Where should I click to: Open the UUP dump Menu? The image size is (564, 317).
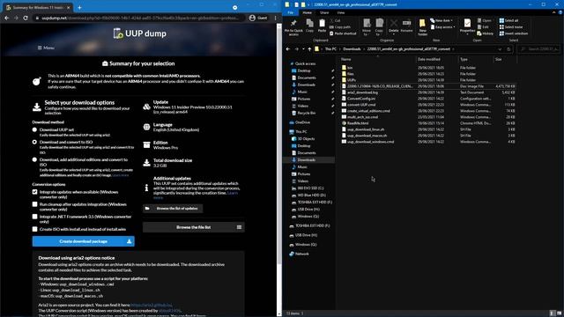(x=46, y=48)
